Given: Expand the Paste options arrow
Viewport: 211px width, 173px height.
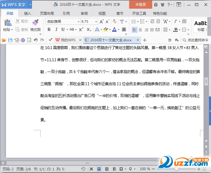Looking at the screenshot, I should tap(12, 29).
